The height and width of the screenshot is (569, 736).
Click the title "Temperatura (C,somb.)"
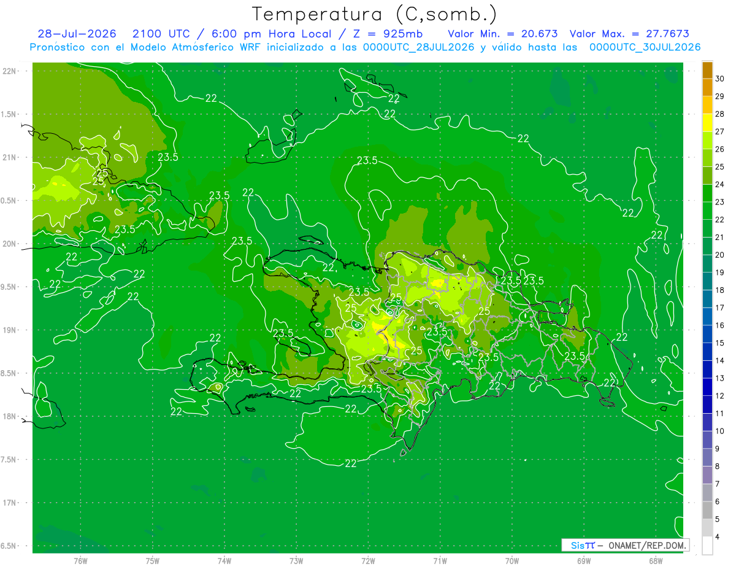tap(375, 15)
